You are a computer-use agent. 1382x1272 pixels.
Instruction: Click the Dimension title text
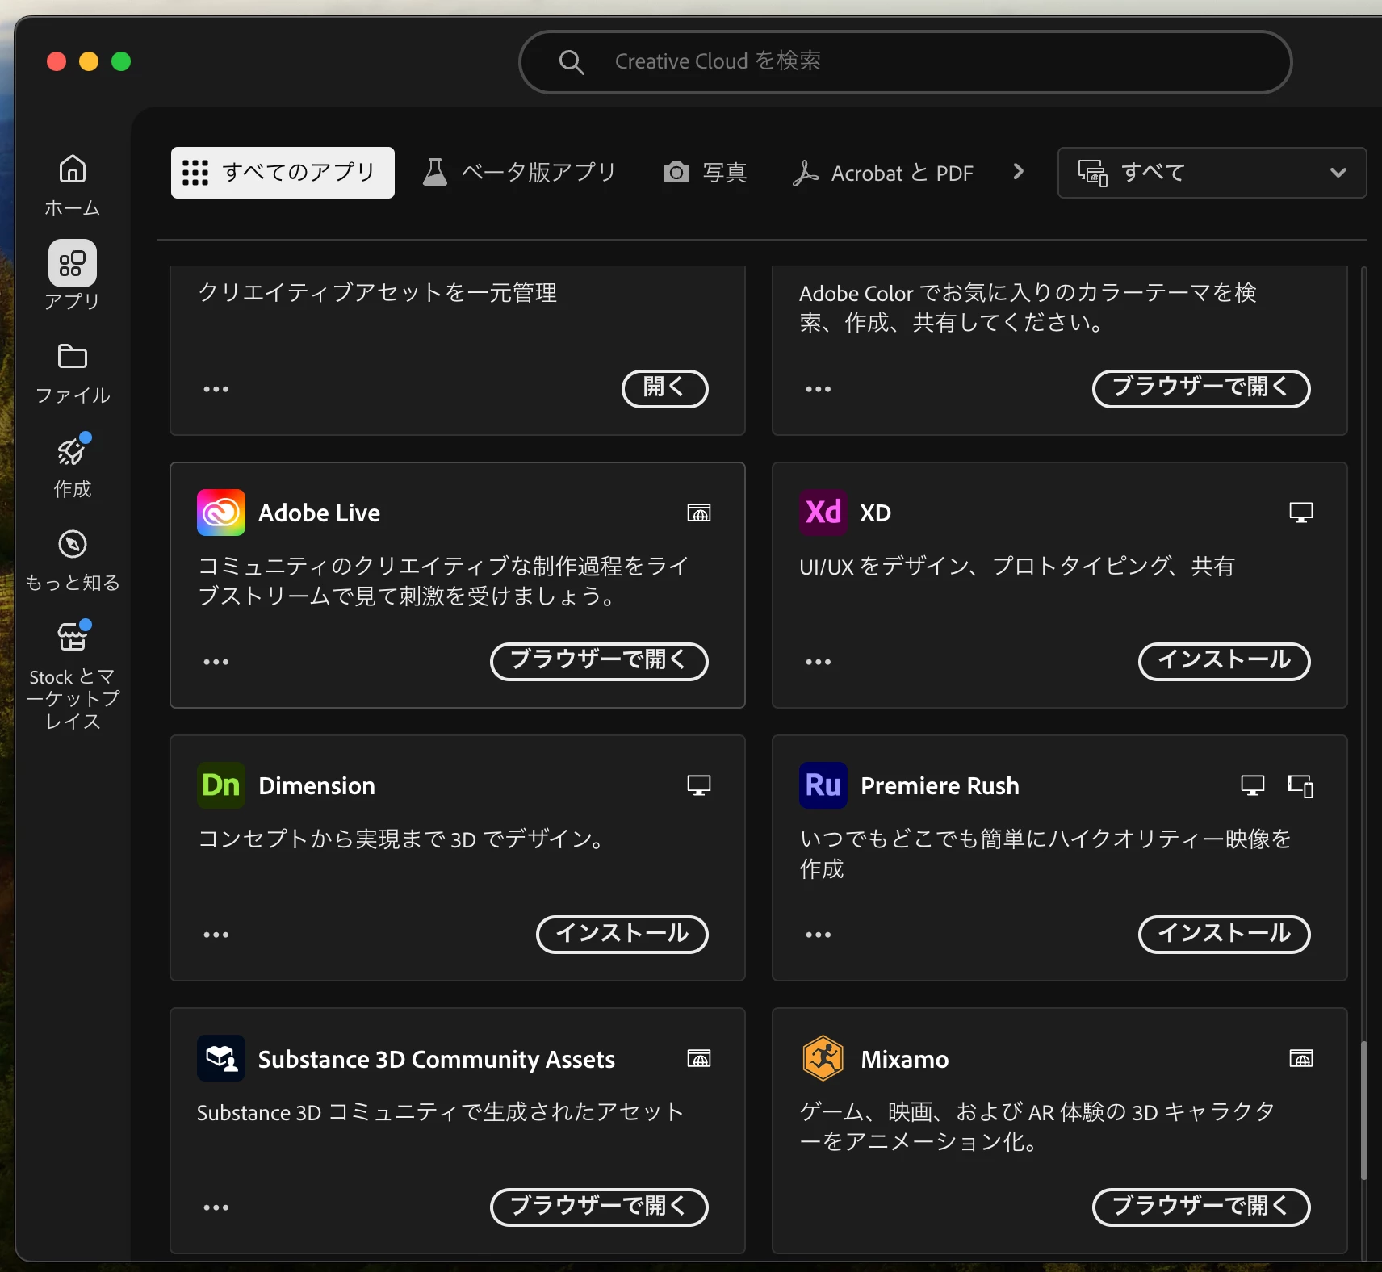click(x=316, y=786)
